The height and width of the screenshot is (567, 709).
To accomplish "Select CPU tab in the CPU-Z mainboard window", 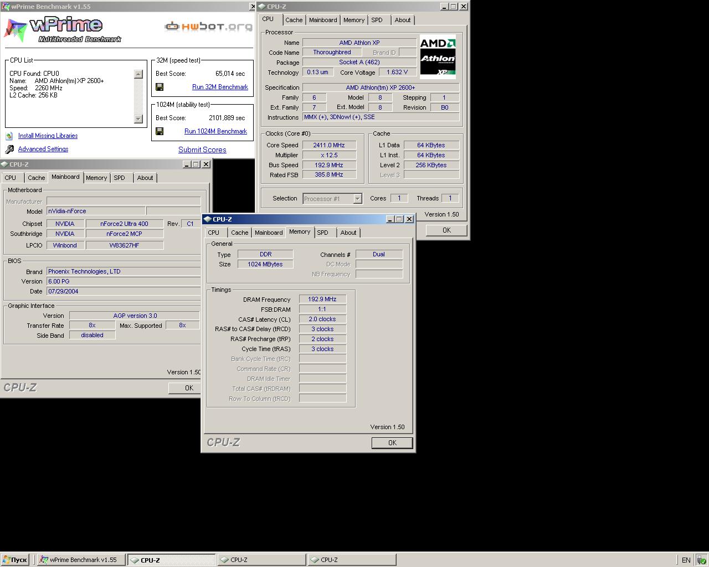I will 11,178.
